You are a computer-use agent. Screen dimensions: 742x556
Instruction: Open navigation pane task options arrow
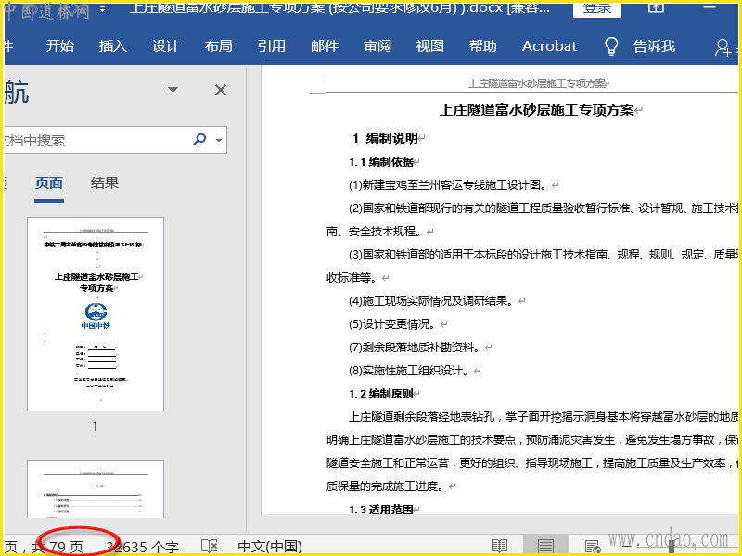173,90
